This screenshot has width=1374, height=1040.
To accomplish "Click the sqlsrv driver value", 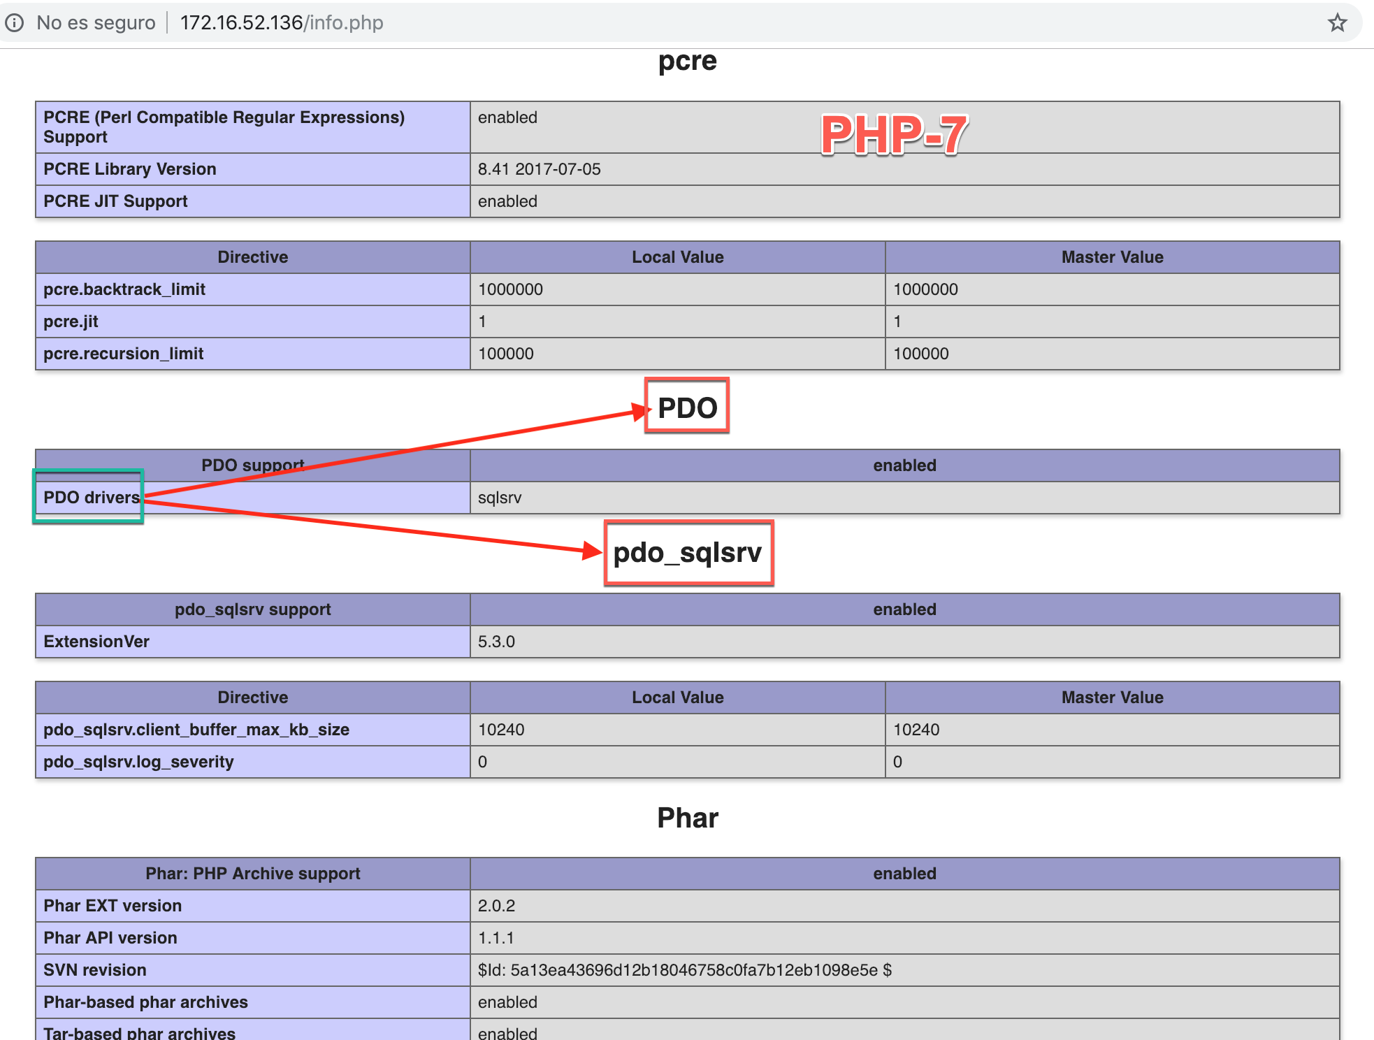I will (499, 498).
